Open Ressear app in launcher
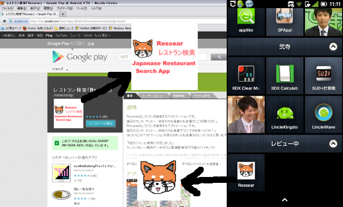This screenshot has height=207, width=343. [x=246, y=173]
